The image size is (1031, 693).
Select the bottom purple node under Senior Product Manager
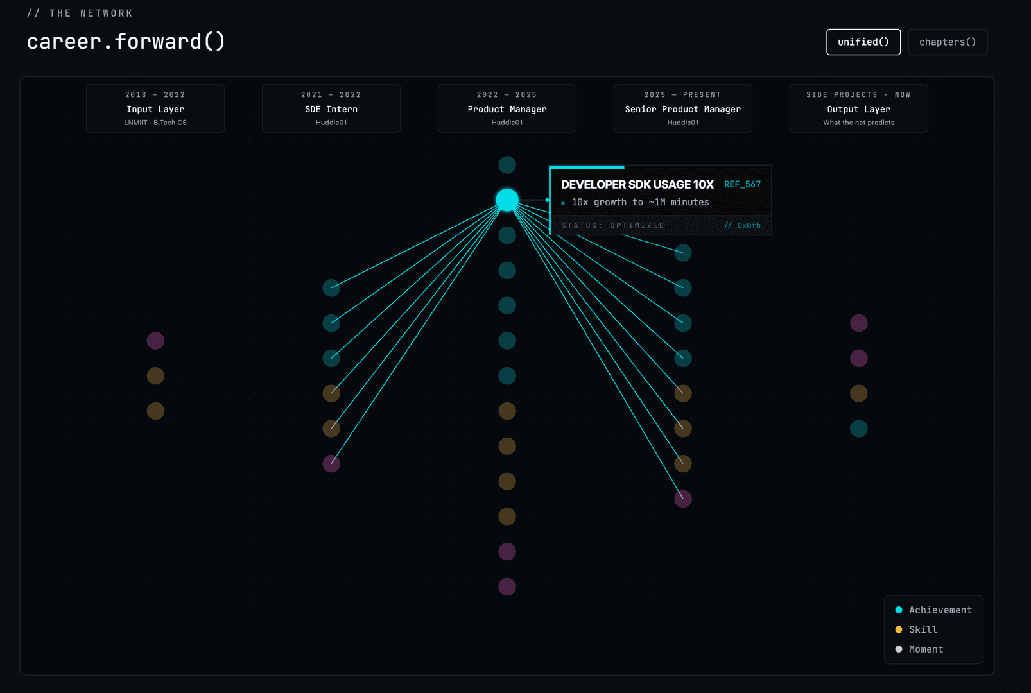pyautogui.click(x=683, y=499)
